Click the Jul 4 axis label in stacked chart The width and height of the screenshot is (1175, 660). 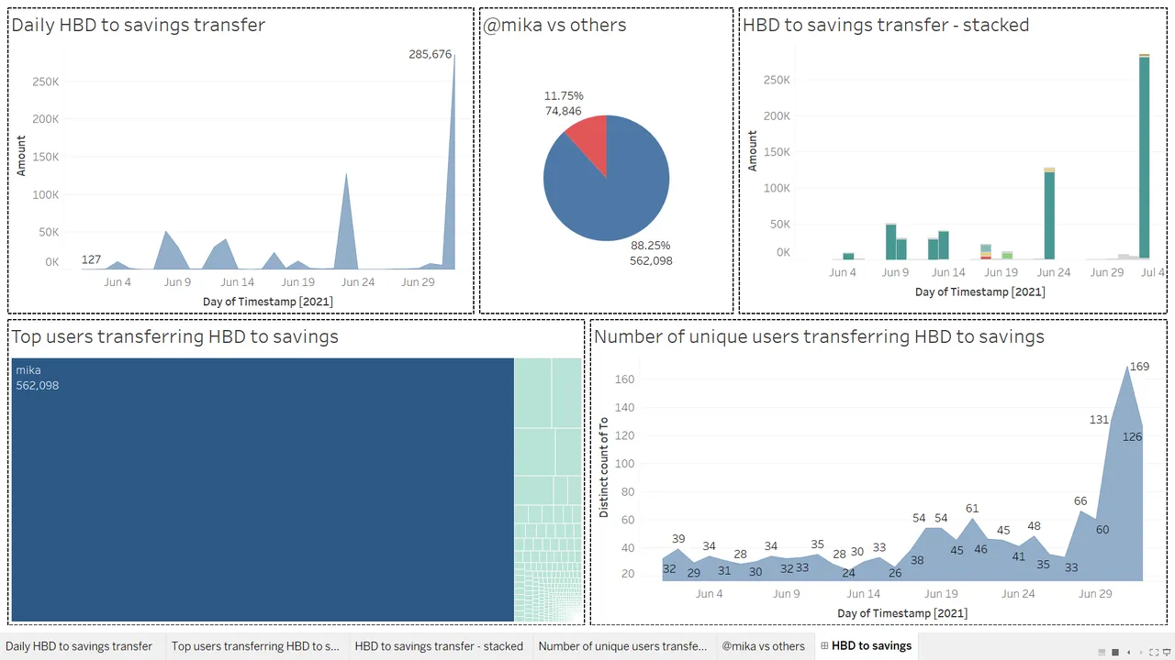(1153, 272)
